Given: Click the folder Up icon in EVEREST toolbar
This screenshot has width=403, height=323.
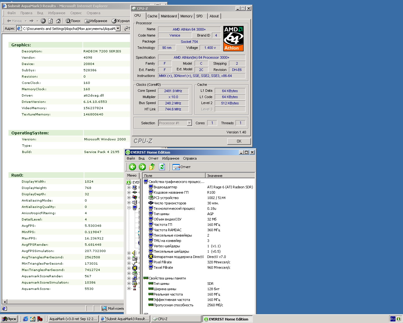Looking at the screenshot, I should click(x=152, y=167).
